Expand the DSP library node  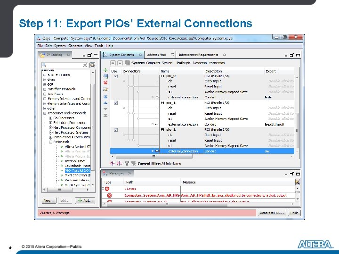point(45,85)
